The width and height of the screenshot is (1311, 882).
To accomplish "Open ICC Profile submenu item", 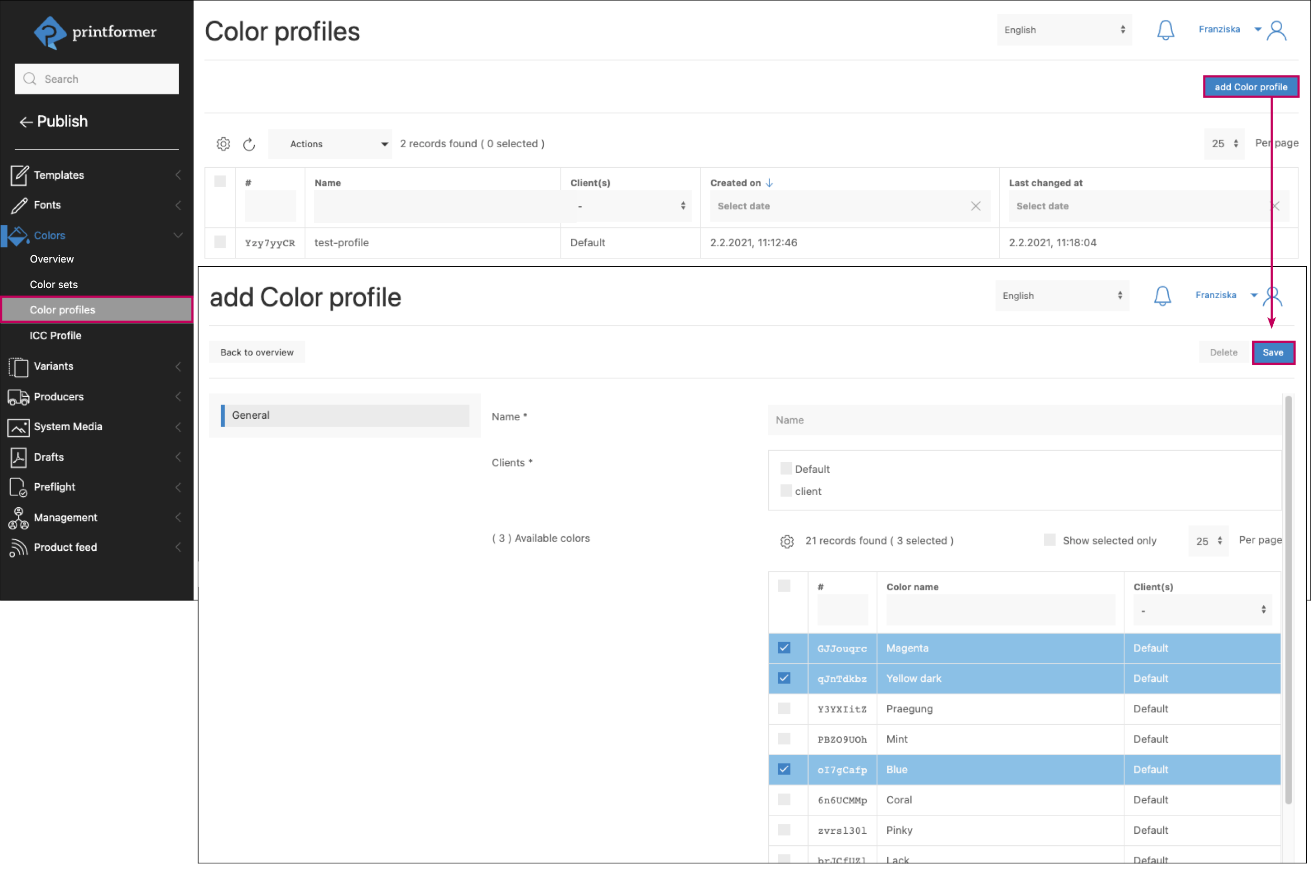I will [55, 335].
